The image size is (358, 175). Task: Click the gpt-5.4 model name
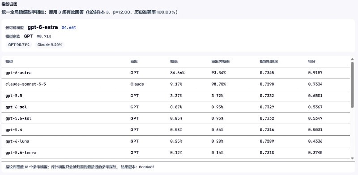pos(14,130)
